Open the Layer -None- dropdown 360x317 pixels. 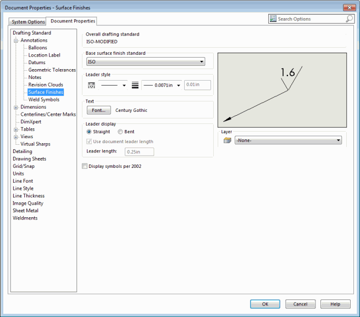pyautogui.click(x=288, y=140)
